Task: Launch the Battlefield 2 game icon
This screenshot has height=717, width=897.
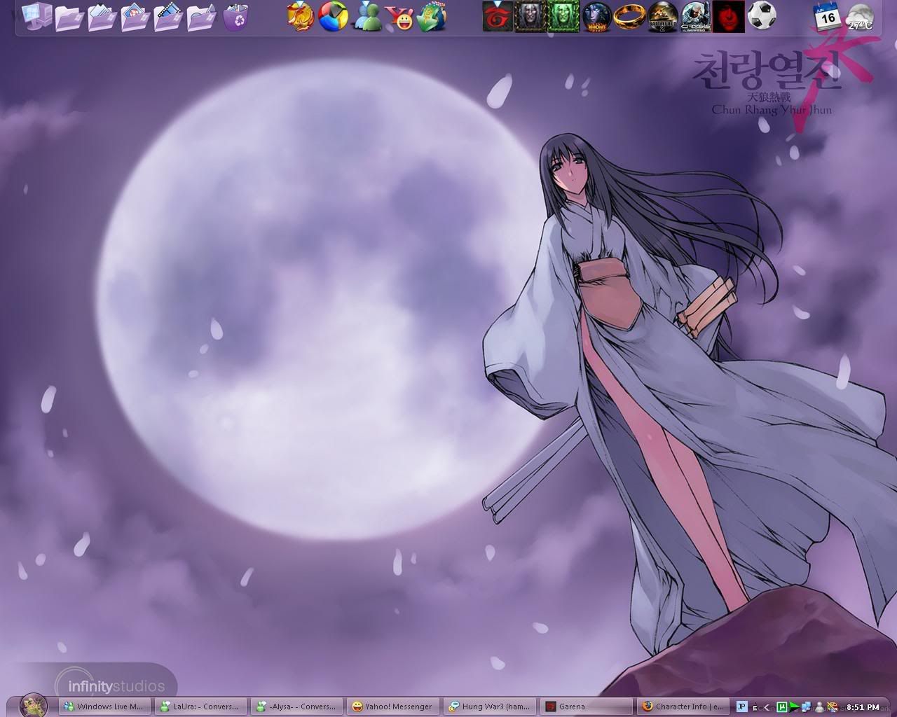Action: click(x=663, y=16)
